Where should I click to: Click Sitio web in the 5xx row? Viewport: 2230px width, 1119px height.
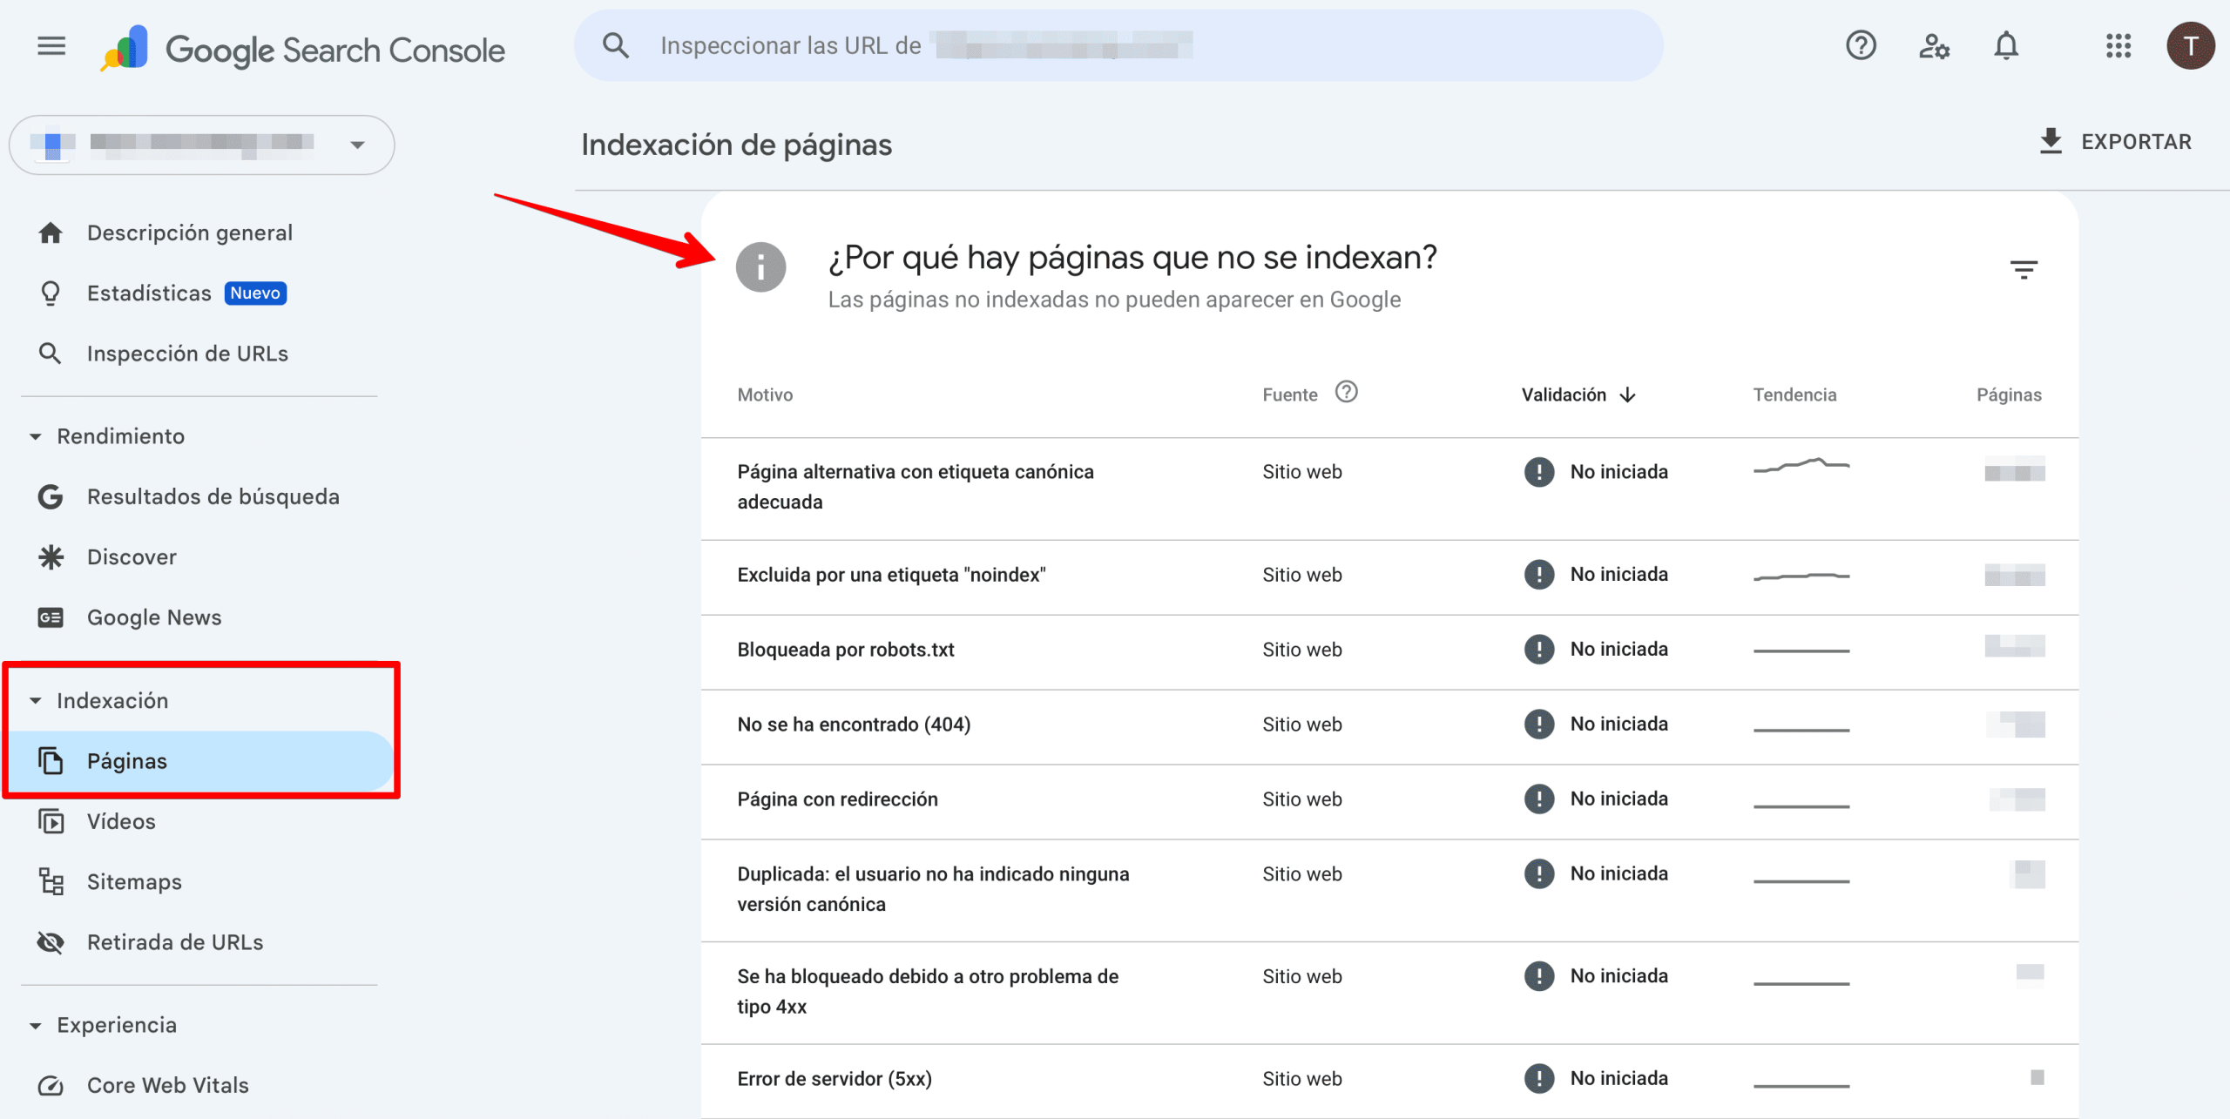[x=1301, y=1079]
